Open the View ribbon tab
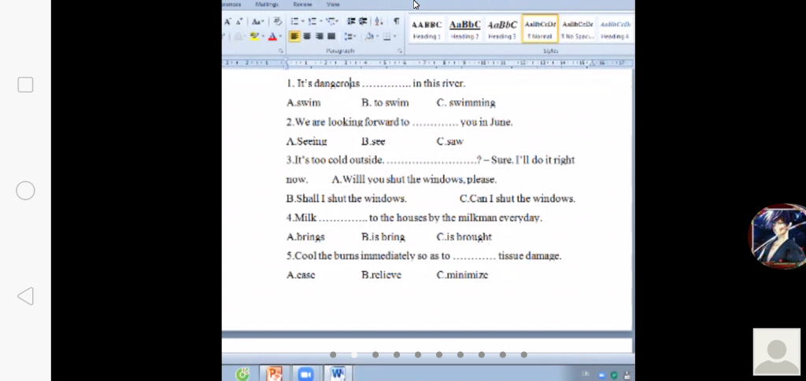806x381 pixels. pyautogui.click(x=333, y=4)
